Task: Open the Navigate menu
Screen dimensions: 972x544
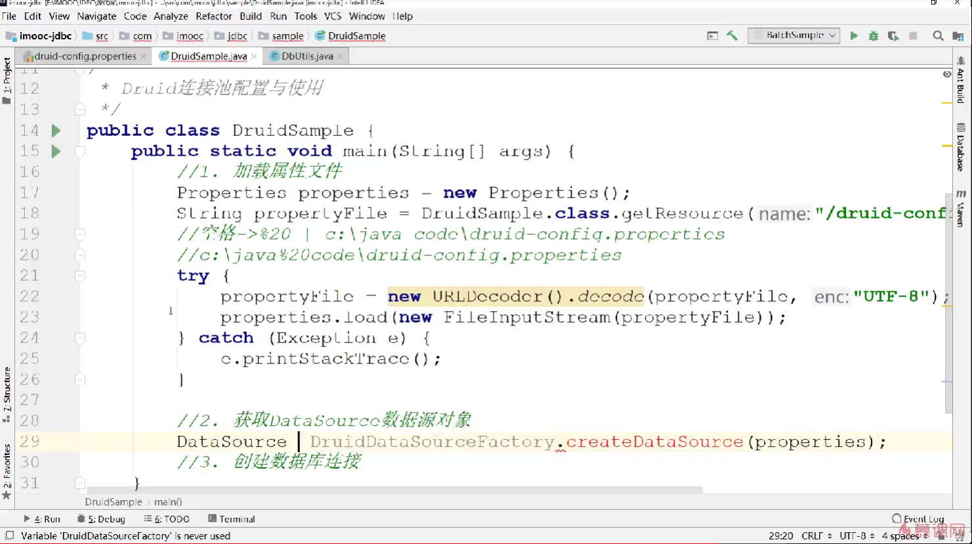Action: pos(96,16)
